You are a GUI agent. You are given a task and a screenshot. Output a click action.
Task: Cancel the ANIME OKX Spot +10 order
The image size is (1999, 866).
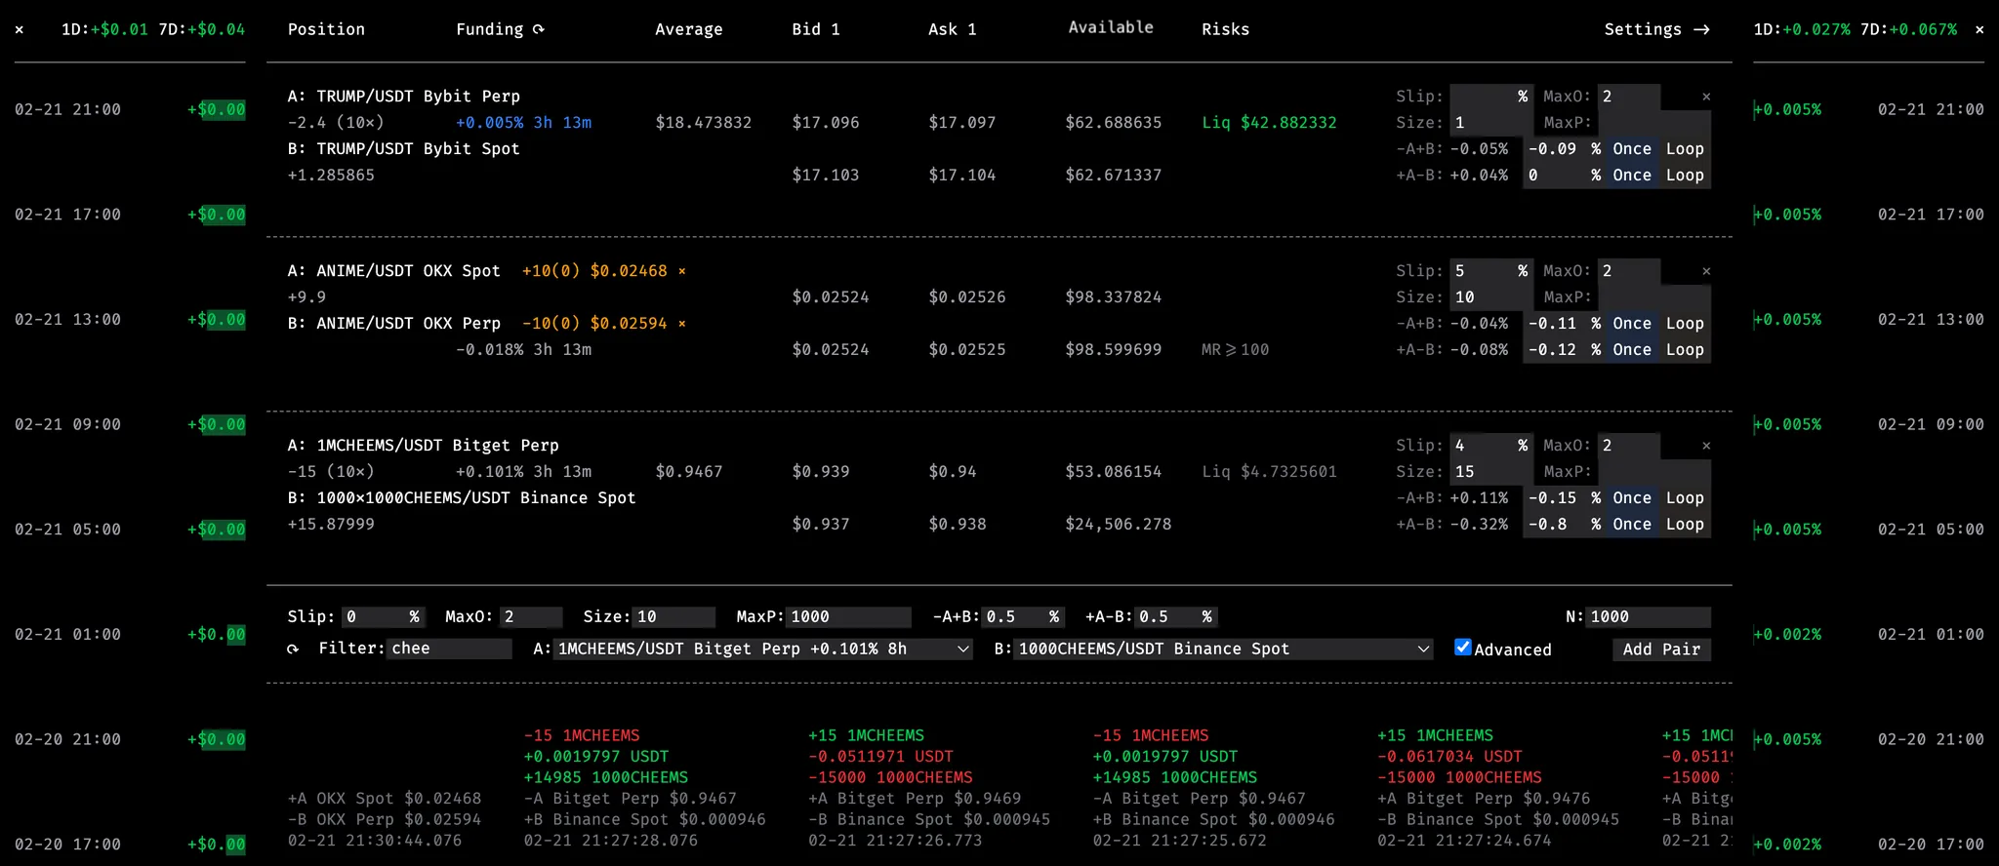pos(682,271)
